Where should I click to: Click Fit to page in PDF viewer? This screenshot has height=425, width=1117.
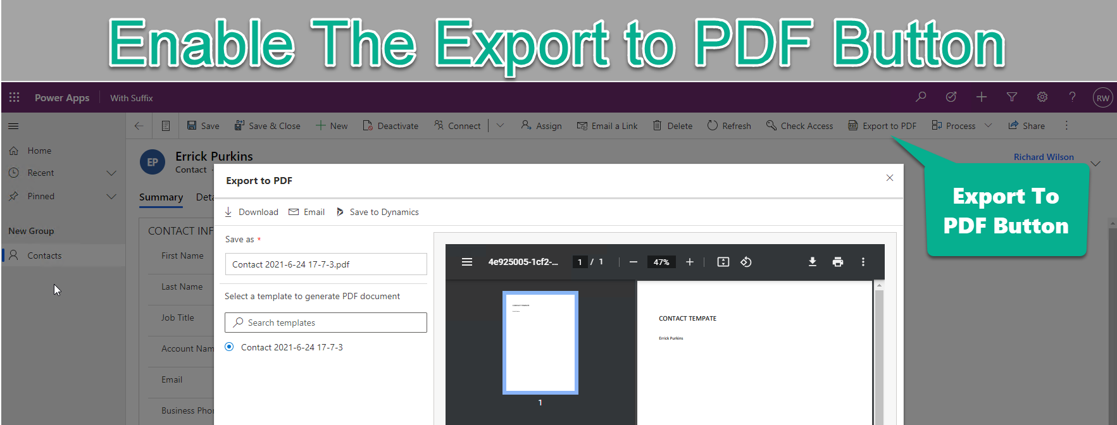723,262
